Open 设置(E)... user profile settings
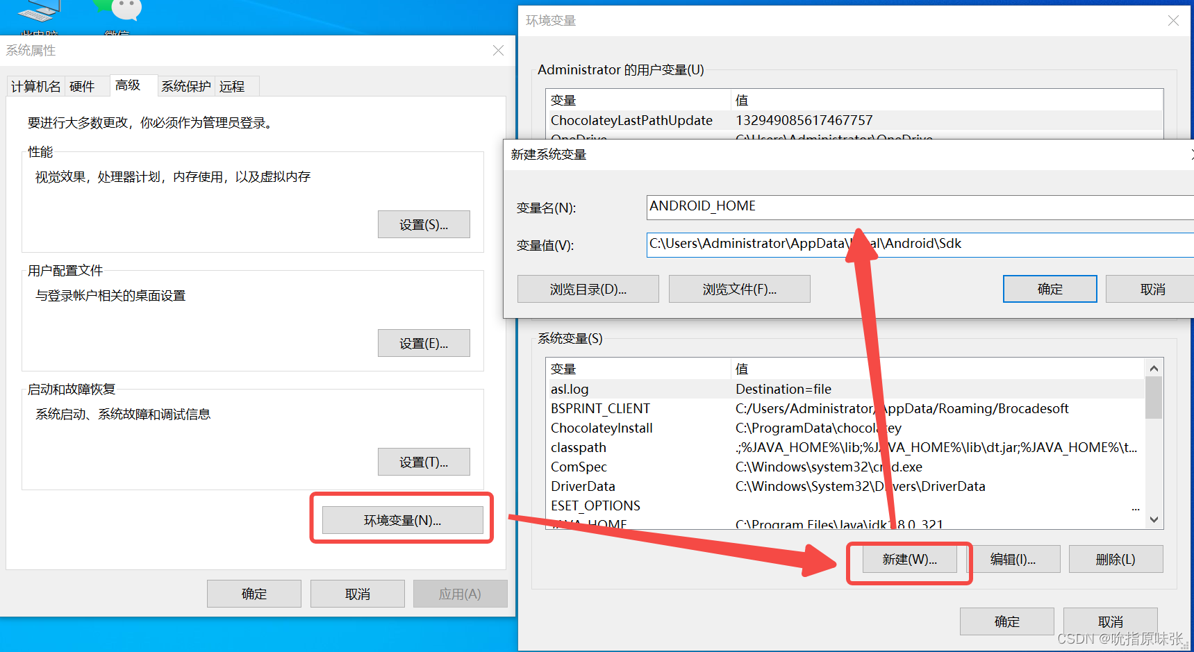This screenshot has width=1194, height=652. tap(424, 343)
